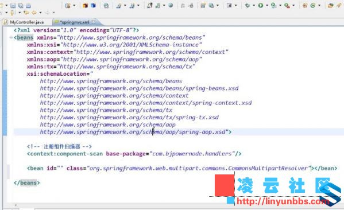Viewport: 344px width, 210px height.
Task: Click the xmlns:aop attribute line
Action: click(114, 59)
